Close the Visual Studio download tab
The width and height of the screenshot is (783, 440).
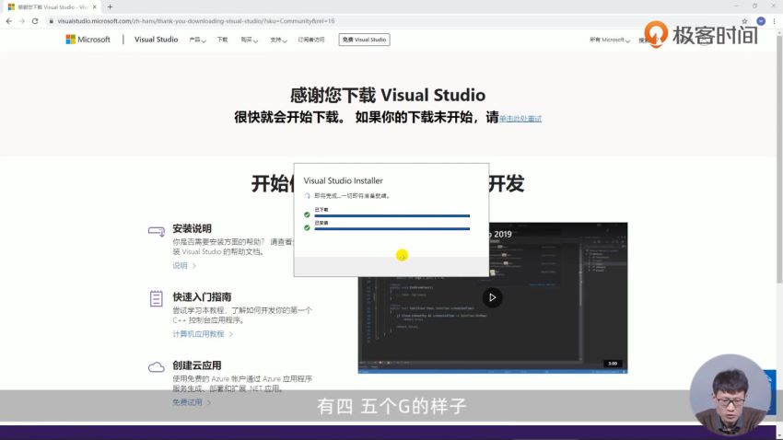[x=94, y=7]
